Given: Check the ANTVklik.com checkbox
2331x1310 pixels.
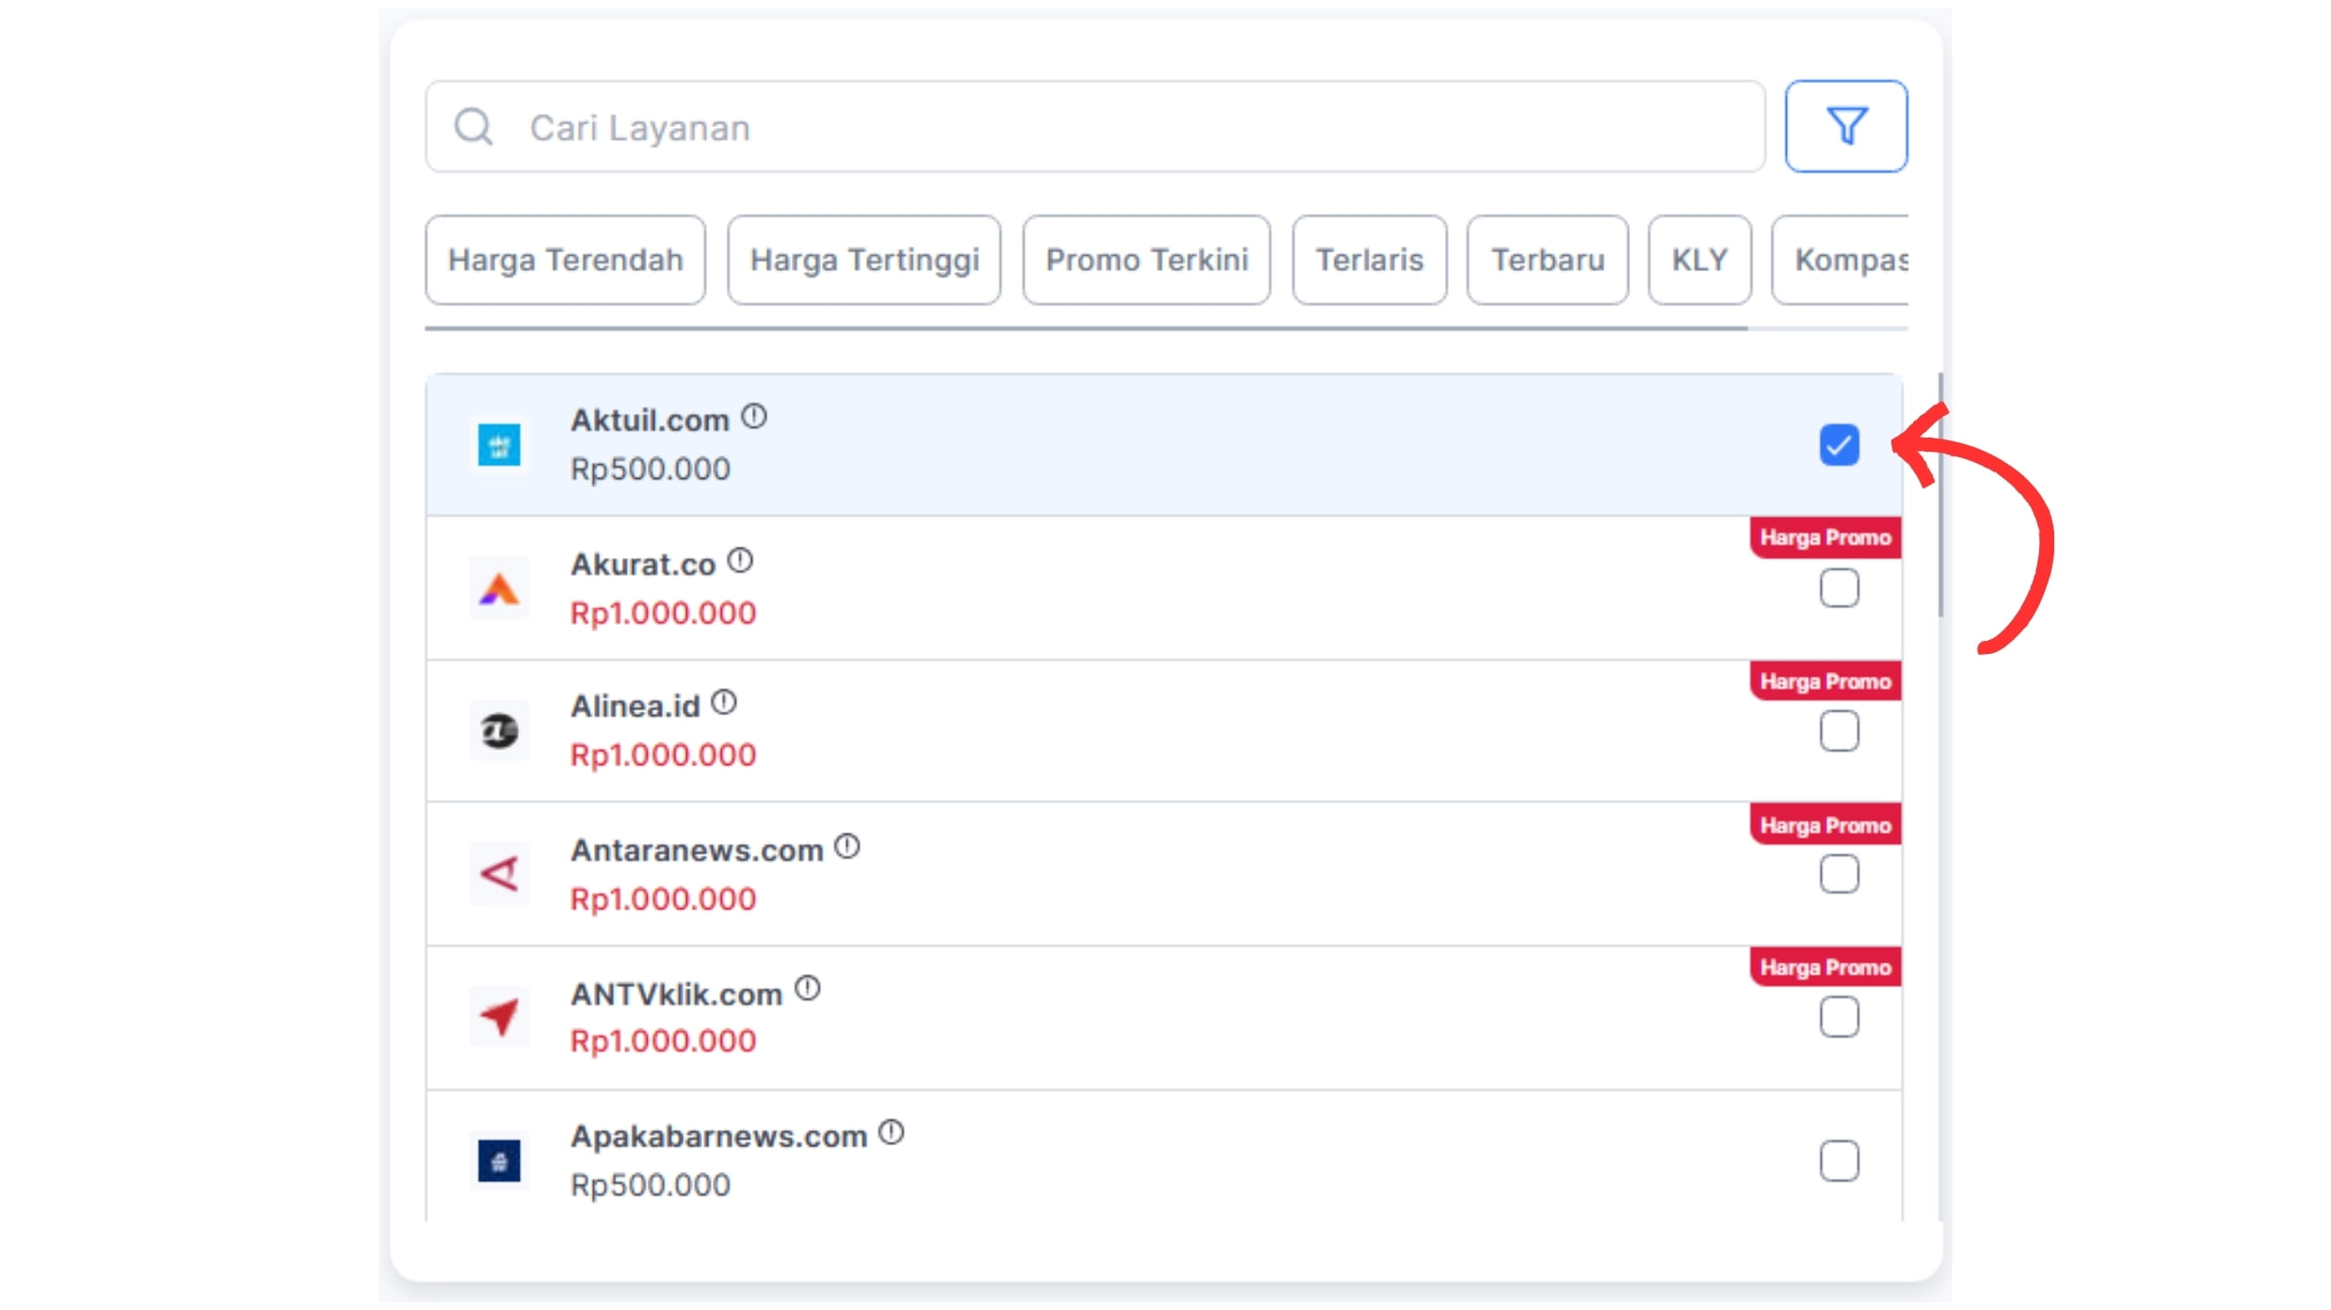Looking at the screenshot, I should 1839,1017.
